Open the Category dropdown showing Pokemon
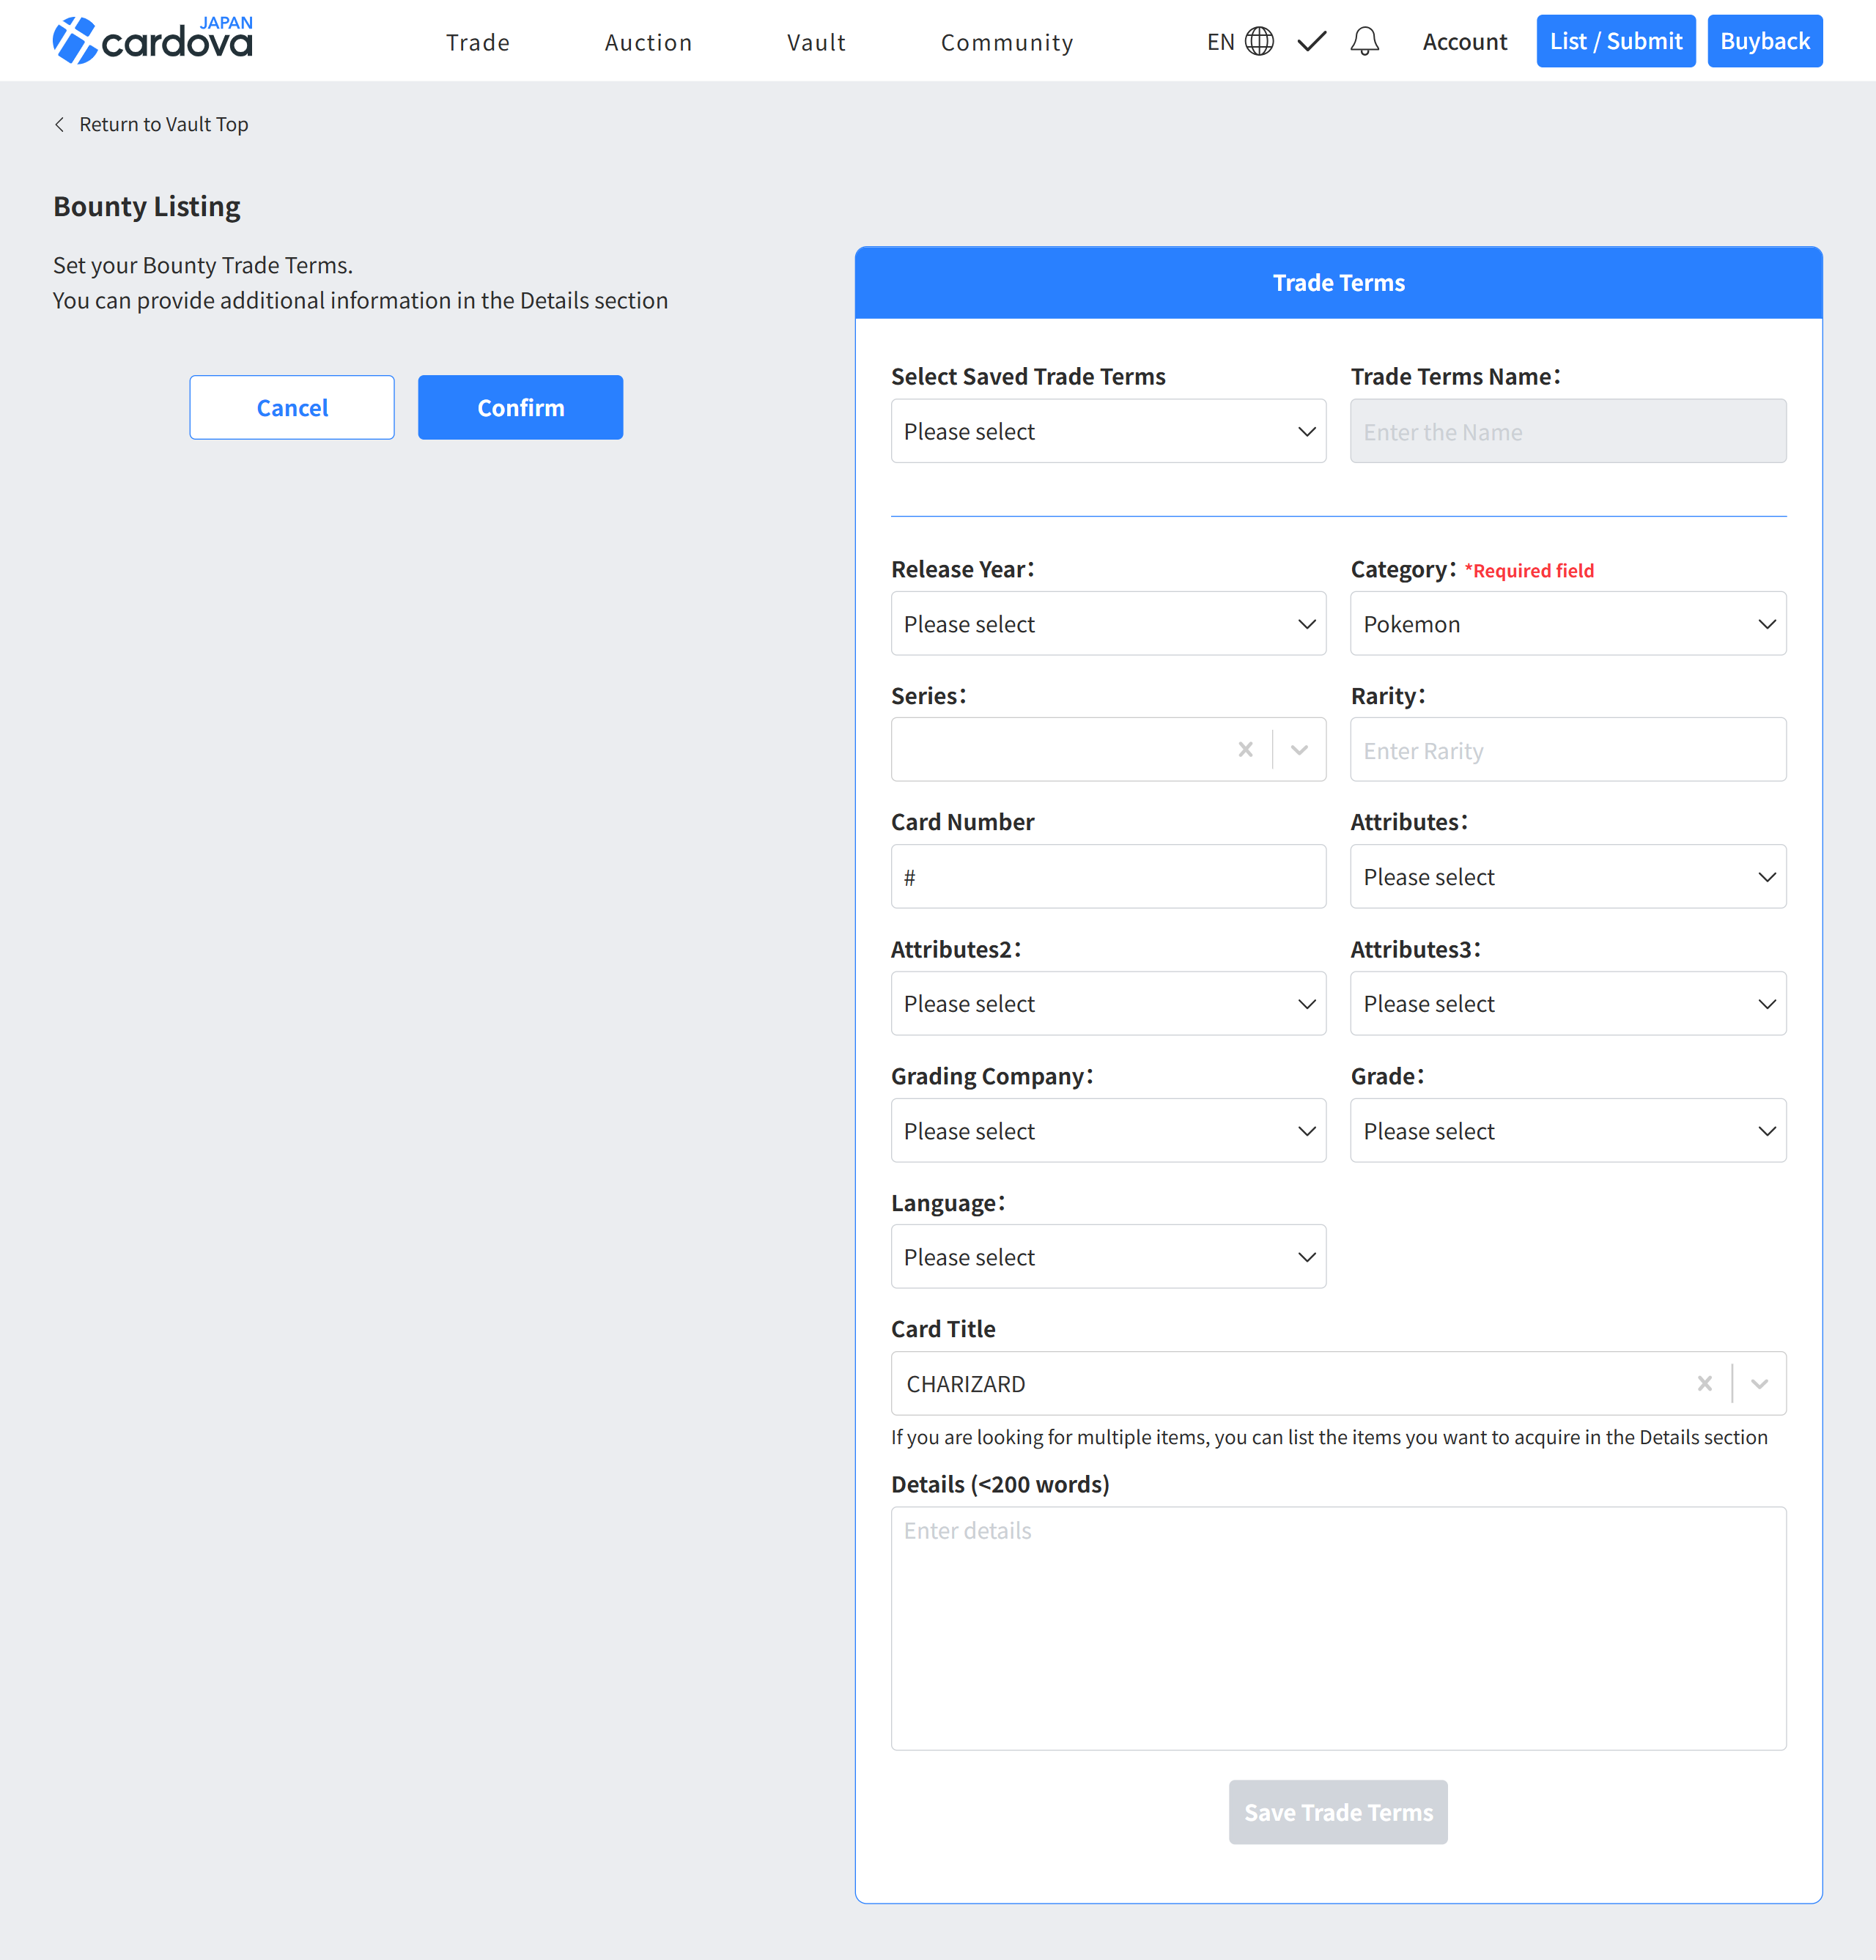 (1567, 624)
